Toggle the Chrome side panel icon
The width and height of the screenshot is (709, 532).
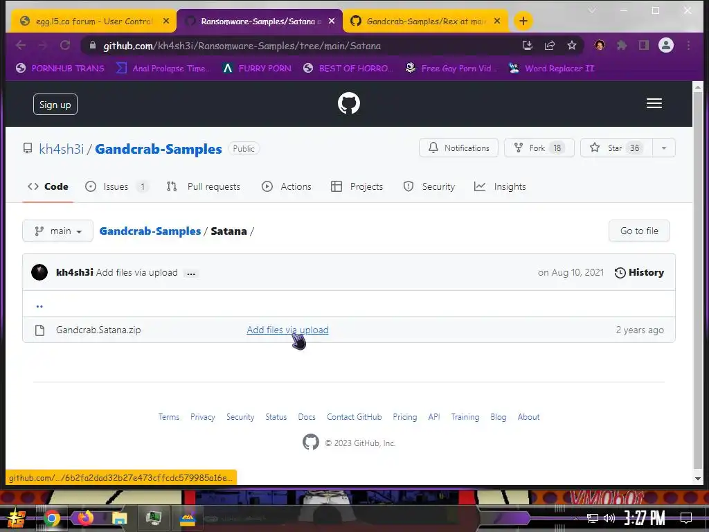click(x=644, y=45)
